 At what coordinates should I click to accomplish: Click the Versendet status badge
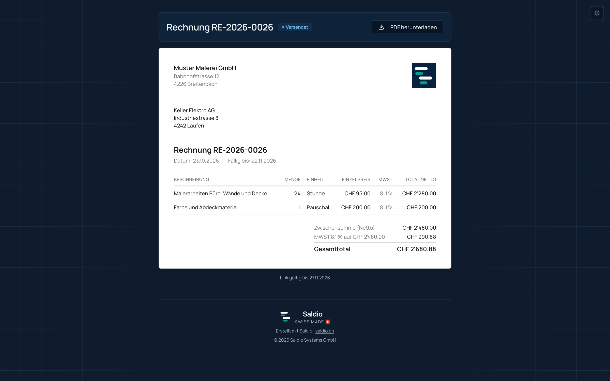(295, 27)
